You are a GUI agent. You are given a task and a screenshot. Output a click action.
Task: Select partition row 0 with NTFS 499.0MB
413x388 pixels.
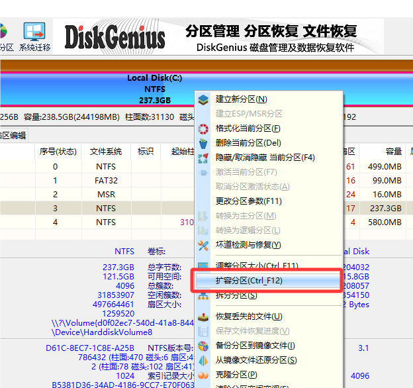(97, 167)
